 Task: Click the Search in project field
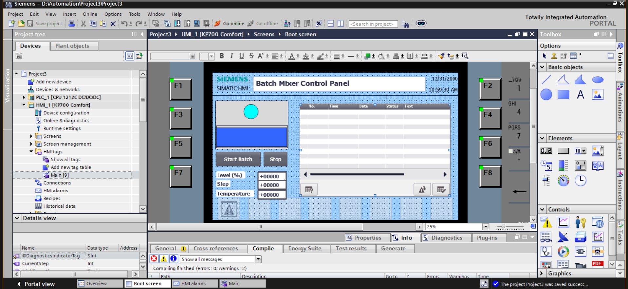click(x=373, y=24)
